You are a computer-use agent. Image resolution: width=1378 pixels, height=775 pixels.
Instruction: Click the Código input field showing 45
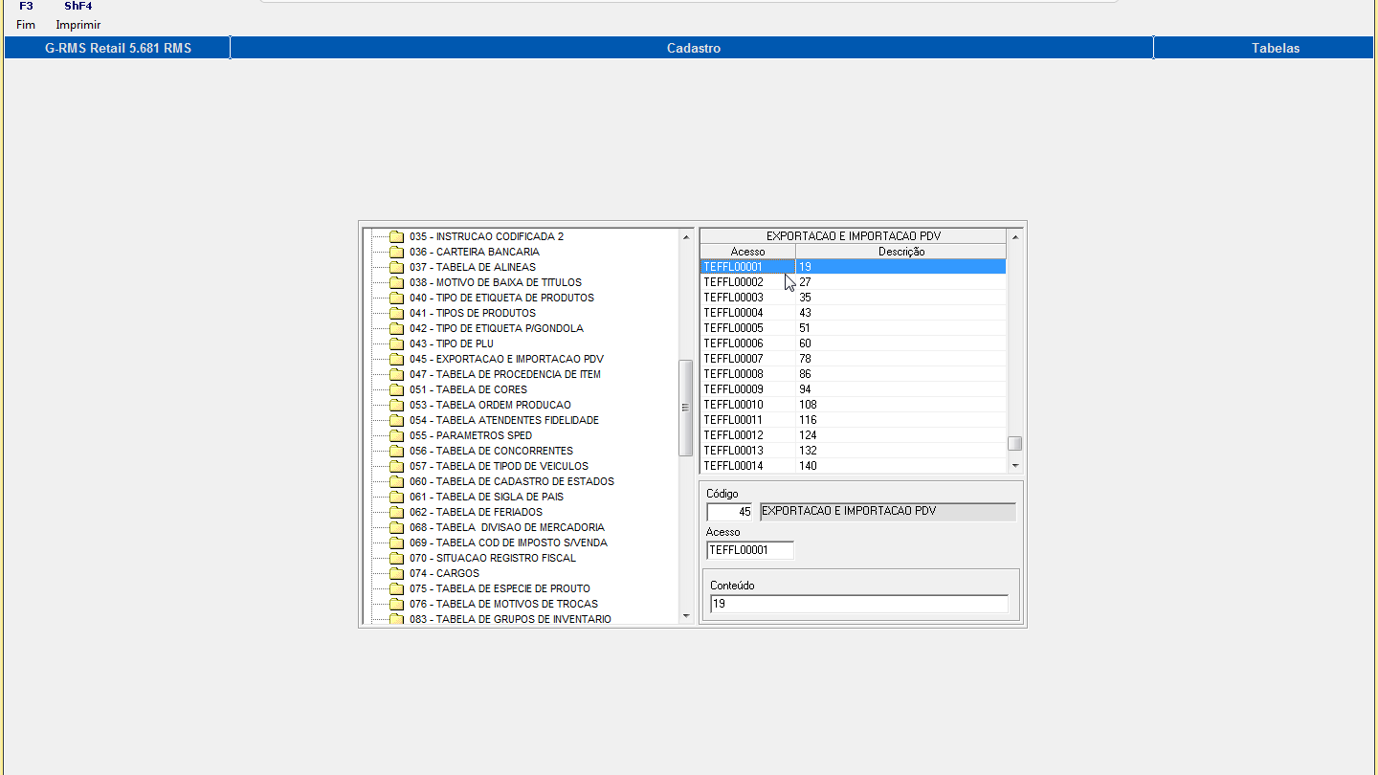point(730,512)
